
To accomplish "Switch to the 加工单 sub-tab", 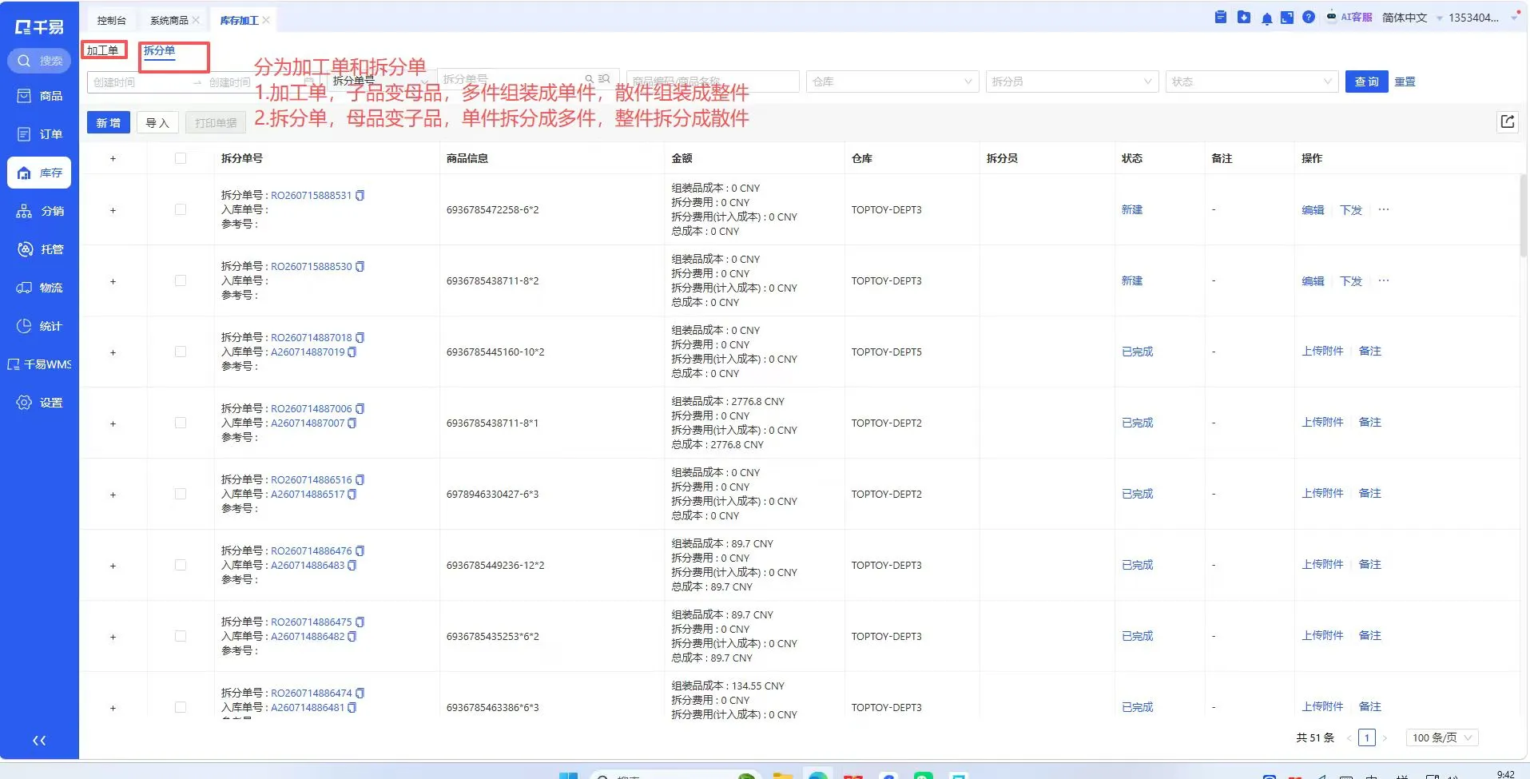I will (103, 50).
